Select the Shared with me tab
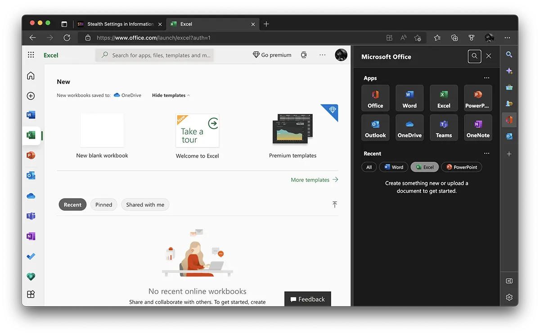The image size is (540, 335). 145,204
